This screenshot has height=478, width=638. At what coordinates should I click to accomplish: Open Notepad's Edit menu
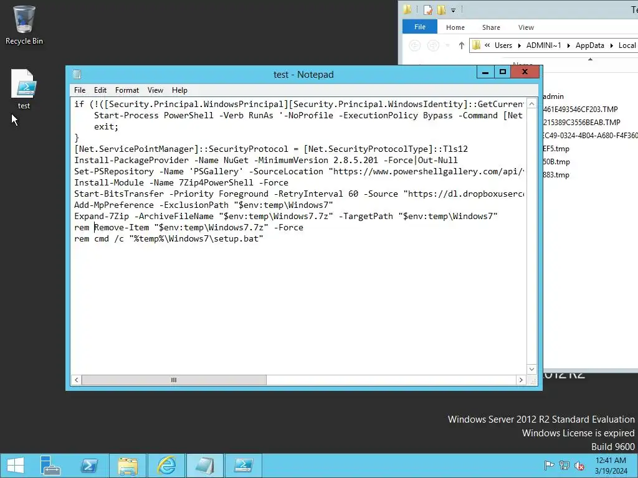pos(100,90)
